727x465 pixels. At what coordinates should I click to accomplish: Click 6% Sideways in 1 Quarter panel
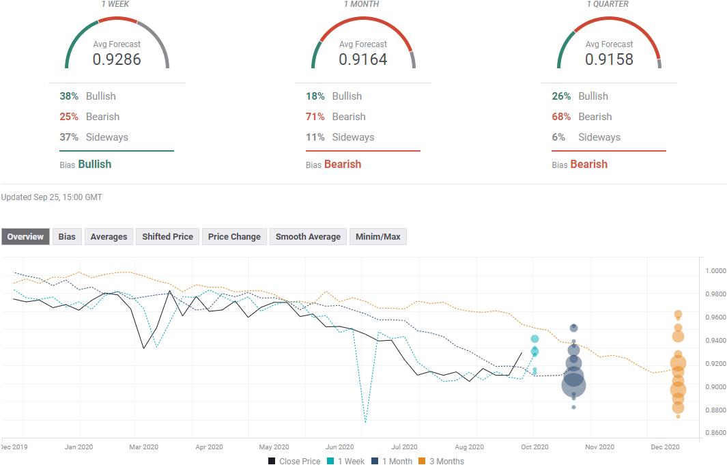coord(586,137)
